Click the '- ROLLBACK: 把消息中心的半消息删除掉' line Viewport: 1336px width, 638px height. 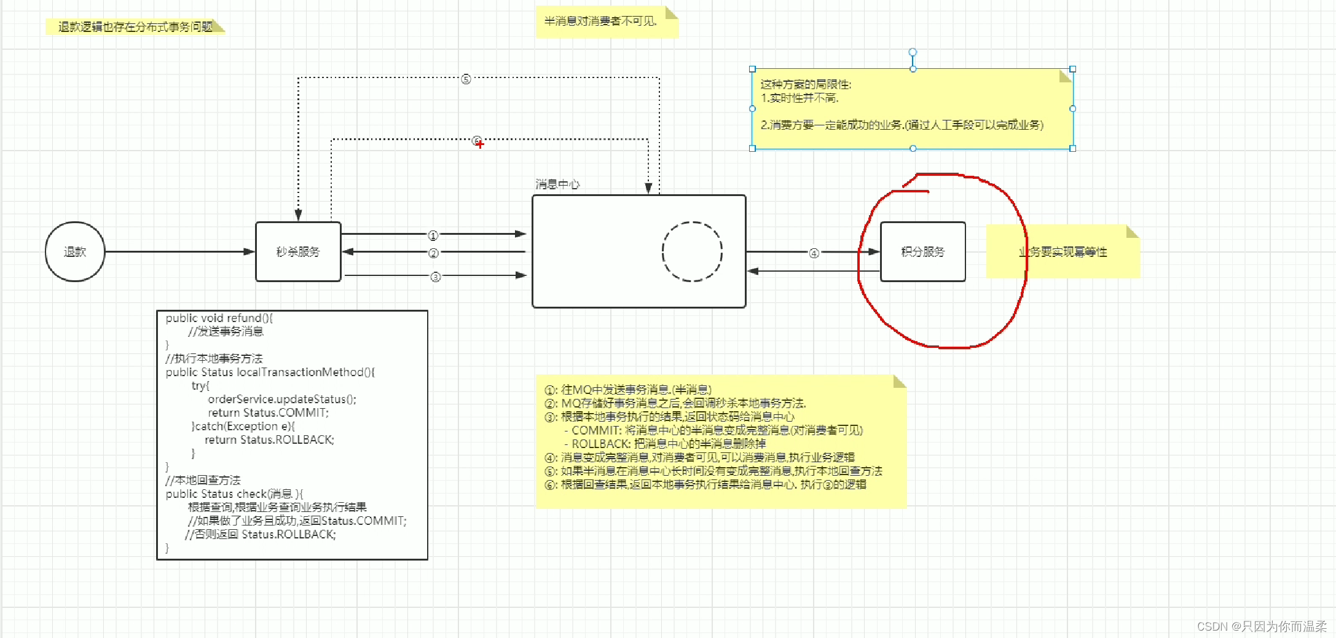(x=665, y=444)
